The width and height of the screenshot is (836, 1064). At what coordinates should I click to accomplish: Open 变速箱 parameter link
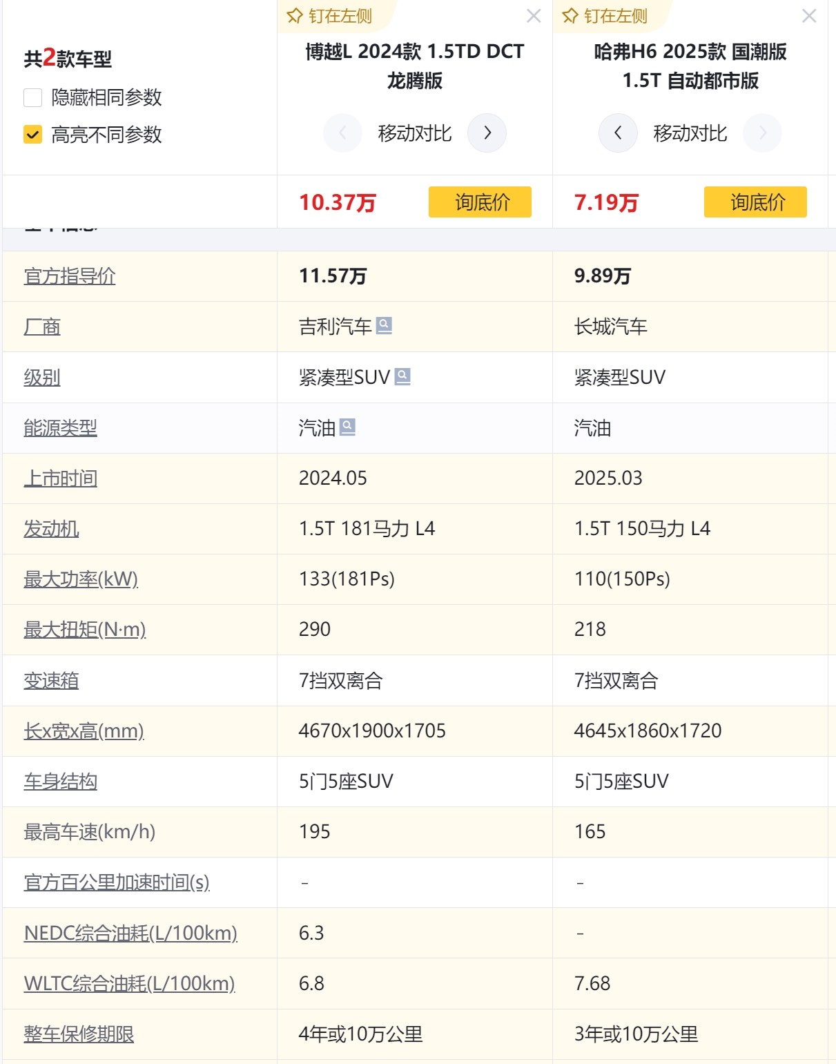point(52,681)
